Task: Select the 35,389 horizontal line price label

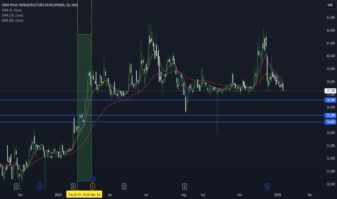Action: 330,115
